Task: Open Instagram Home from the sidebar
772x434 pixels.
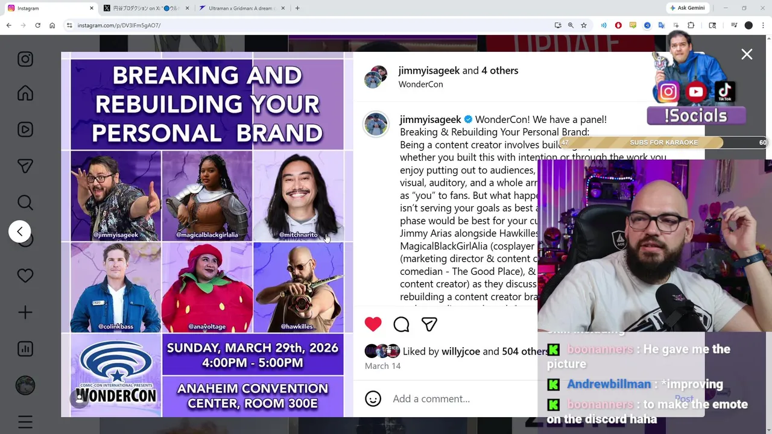Action: [x=25, y=93]
